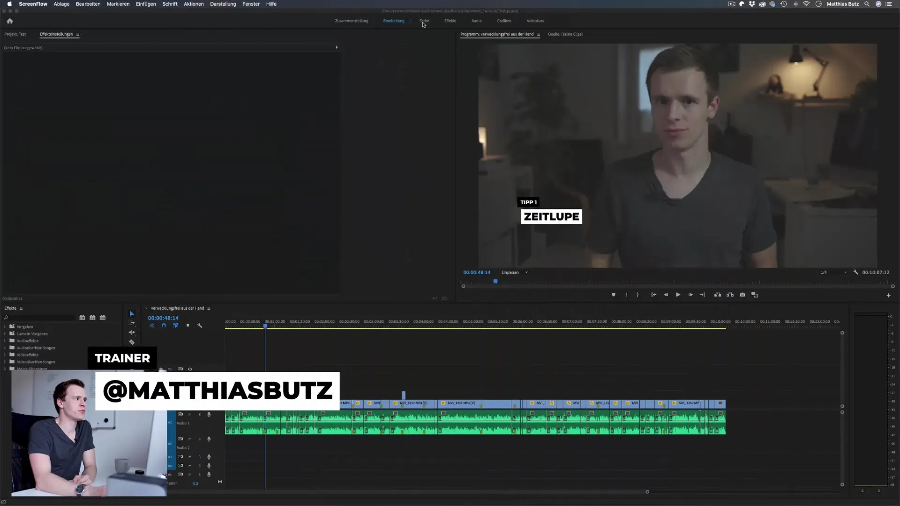Select the Selection arrow tool

point(132,314)
